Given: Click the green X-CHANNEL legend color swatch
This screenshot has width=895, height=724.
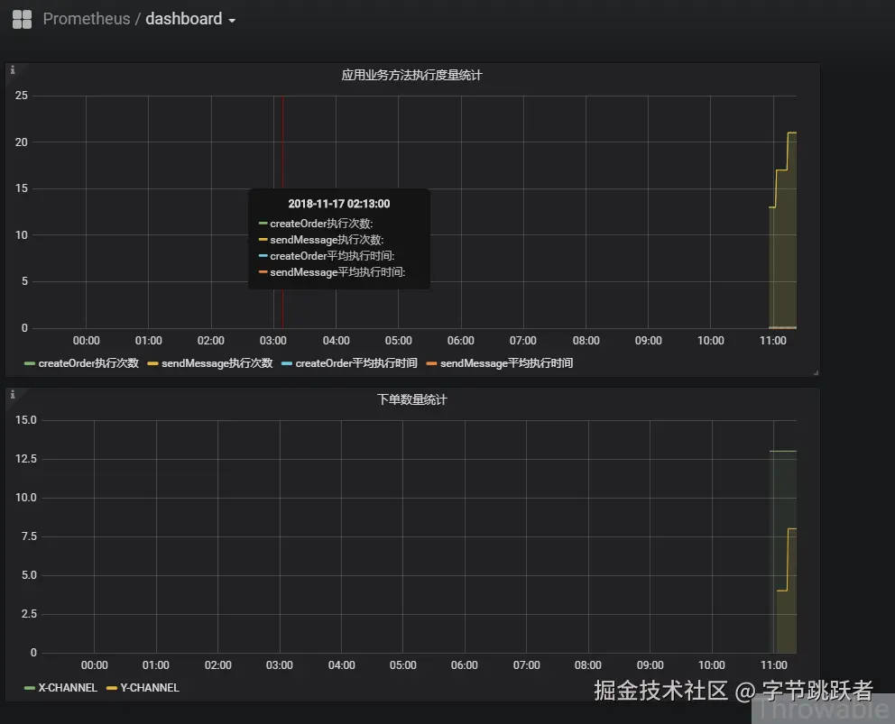Looking at the screenshot, I should pyautogui.click(x=30, y=688).
